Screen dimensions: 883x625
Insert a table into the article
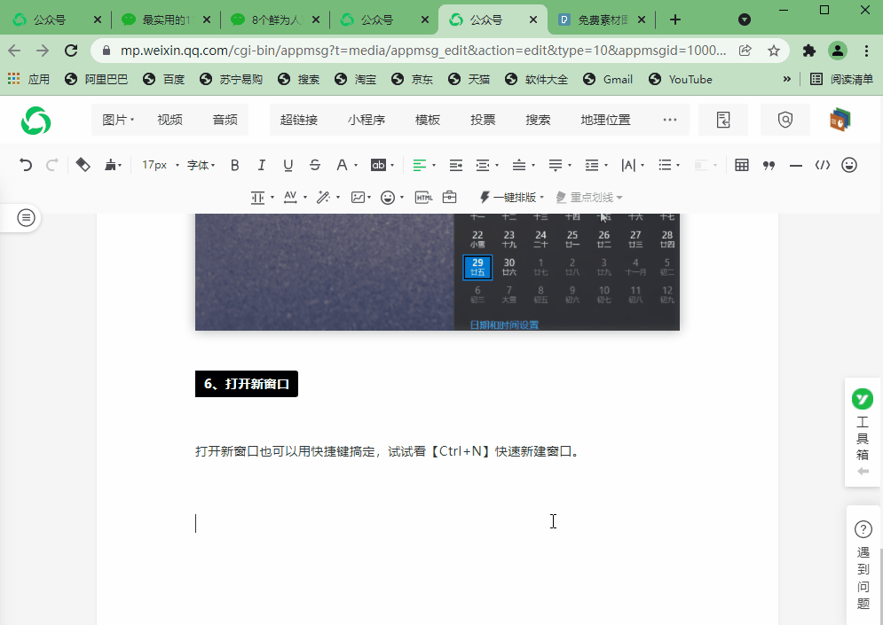pos(742,165)
